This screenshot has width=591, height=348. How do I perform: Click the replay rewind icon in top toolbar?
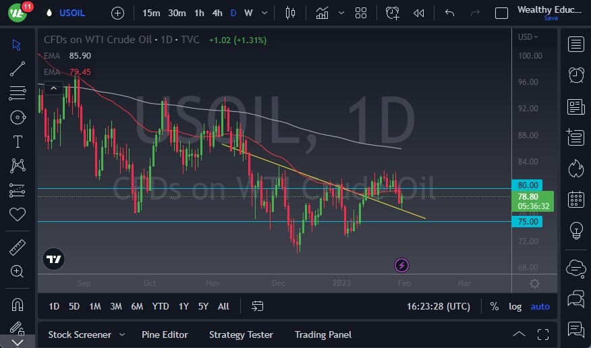(x=419, y=13)
